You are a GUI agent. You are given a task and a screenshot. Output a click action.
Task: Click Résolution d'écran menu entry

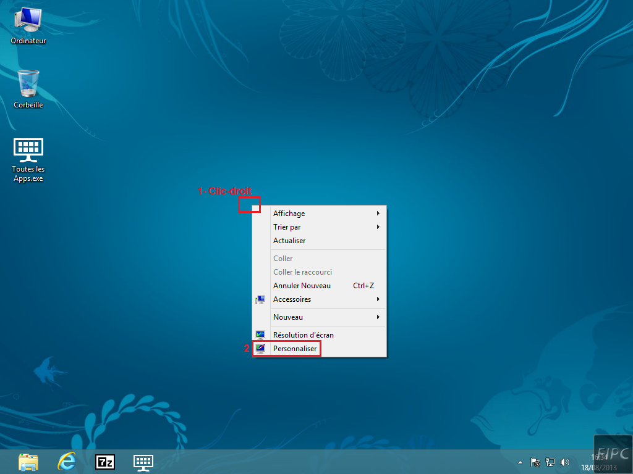(303, 335)
